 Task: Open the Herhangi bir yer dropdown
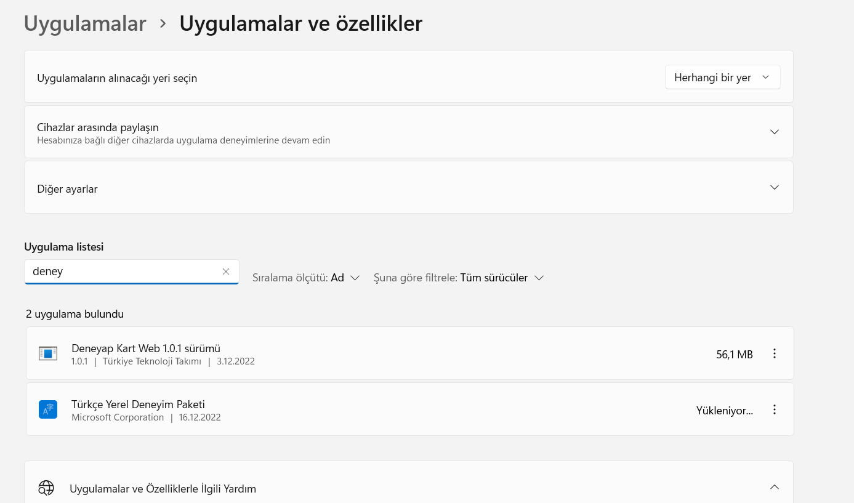(x=722, y=78)
